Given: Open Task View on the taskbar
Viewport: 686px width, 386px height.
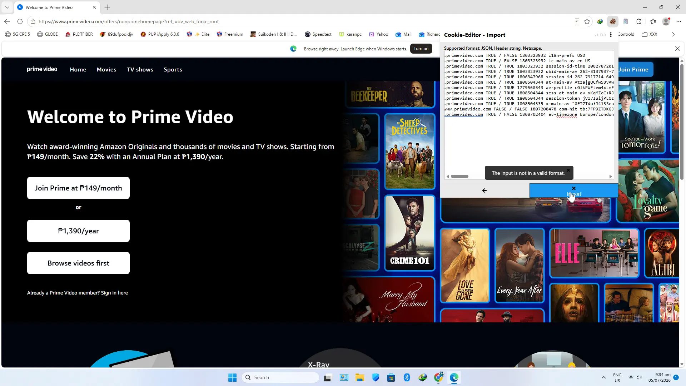Looking at the screenshot, I should (328, 377).
